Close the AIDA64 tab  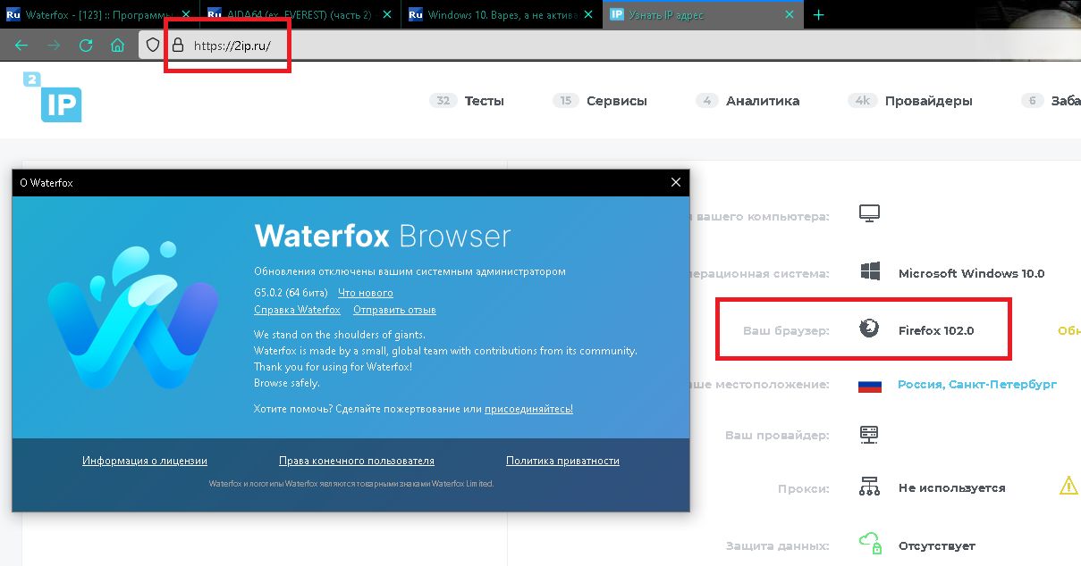[387, 15]
